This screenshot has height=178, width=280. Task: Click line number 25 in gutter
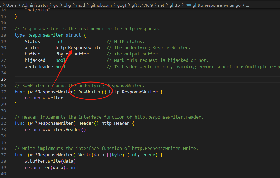click(x=3, y=79)
